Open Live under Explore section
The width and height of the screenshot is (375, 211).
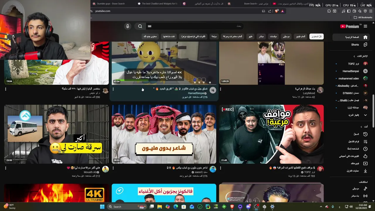pos(350,196)
